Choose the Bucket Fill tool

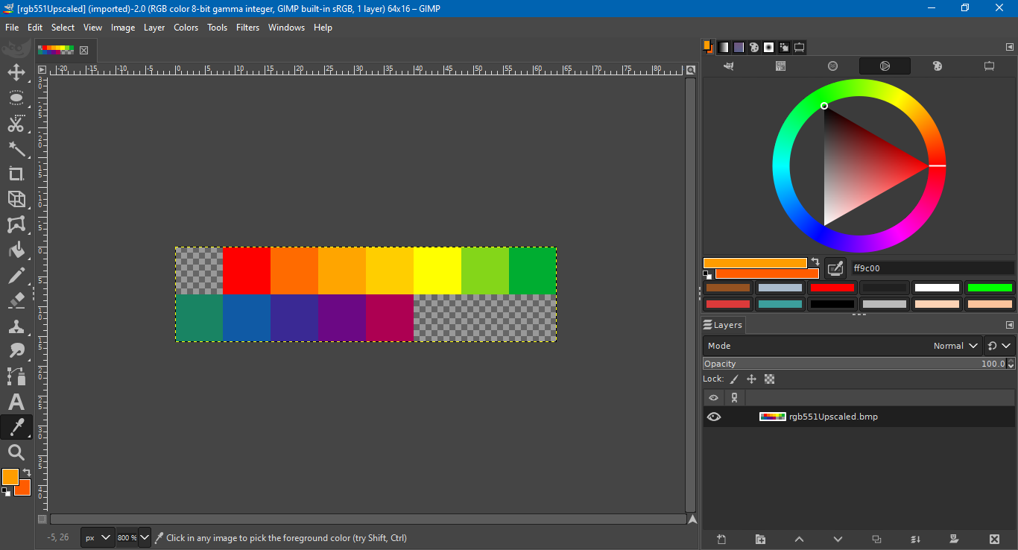[16, 250]
